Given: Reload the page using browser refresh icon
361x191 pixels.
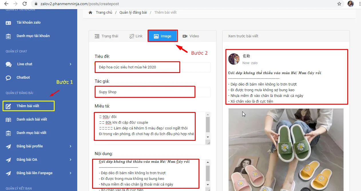Looking at the screenshot, I should tap(25, 4).
